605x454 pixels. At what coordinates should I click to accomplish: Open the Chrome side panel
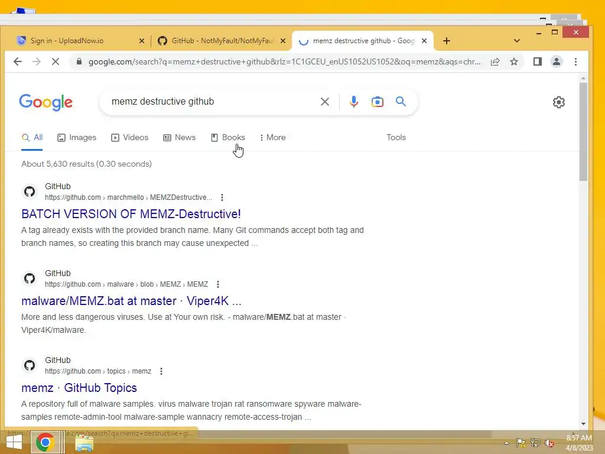click(538, 61)
